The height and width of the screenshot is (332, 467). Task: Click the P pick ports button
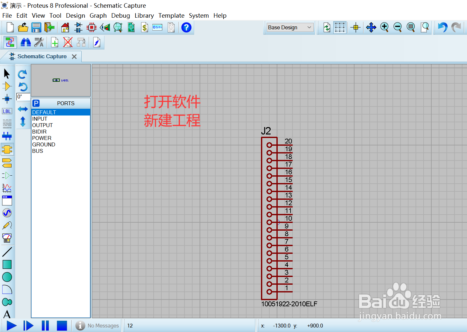point(36,103)
